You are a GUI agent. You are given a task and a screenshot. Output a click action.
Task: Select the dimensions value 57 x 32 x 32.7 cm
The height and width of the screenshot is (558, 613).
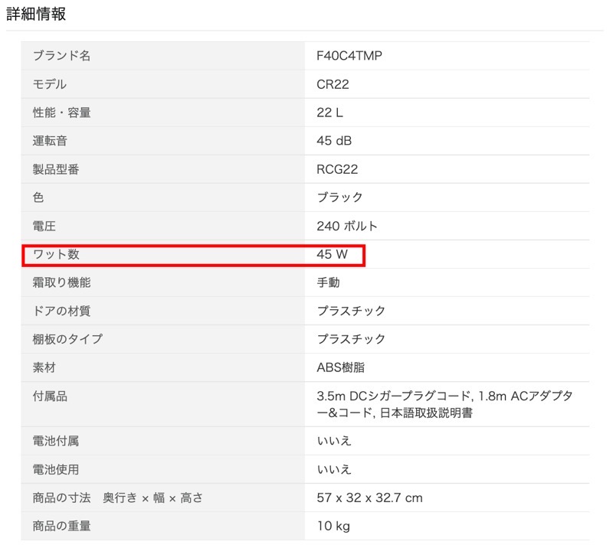tap(369, 498)
